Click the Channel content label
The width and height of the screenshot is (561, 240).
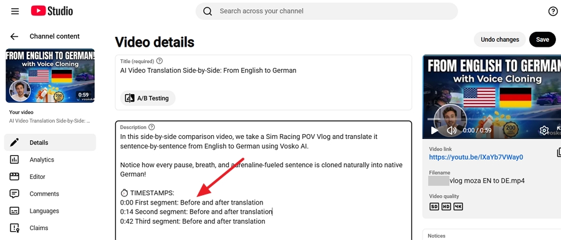click(55, 36)
